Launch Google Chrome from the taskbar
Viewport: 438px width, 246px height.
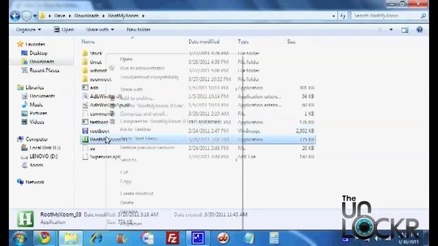(44, 238)
